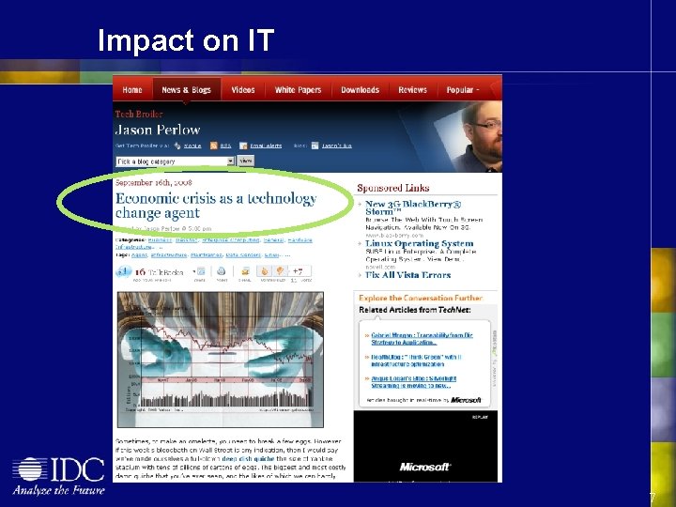Open TechNet article on 'Think Green'
The image size is (676, 507).
[x=416, y=361]
